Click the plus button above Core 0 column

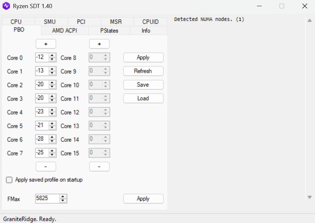tap(46, 44)
